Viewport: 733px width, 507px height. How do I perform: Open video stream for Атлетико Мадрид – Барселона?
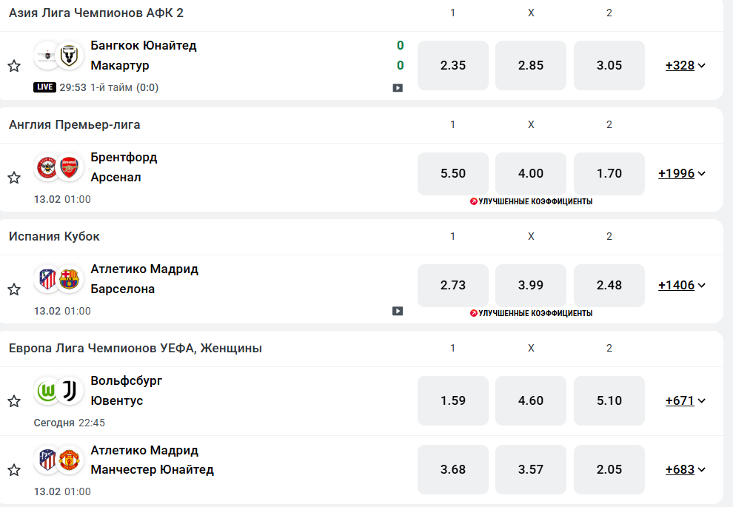tap(398, 311)
